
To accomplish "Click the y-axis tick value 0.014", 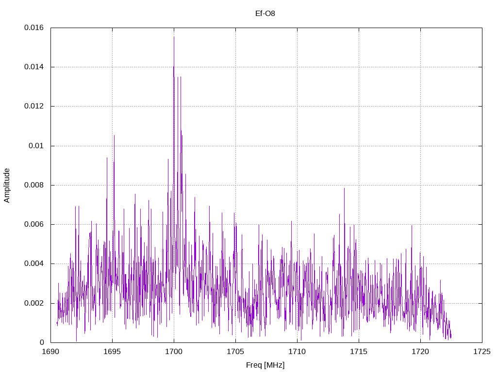I will [x=34, y=67].
